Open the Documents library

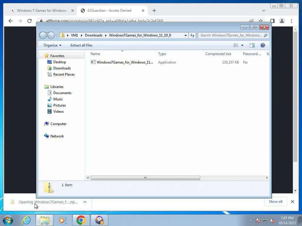pyautogui.click(x=62, y=93)
